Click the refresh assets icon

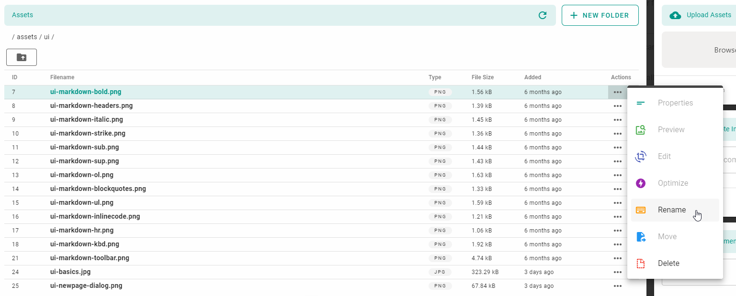point(543,15)
